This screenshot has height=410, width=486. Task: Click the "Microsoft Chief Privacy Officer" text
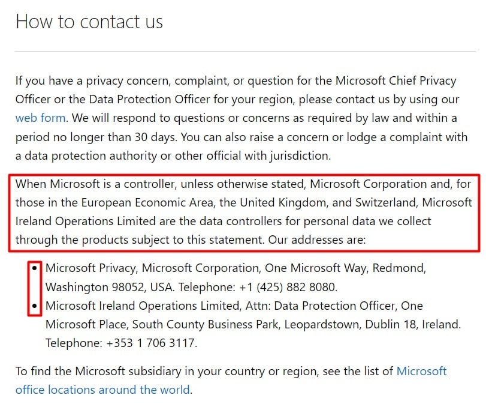pyautogui.click(x=396, y=80)
